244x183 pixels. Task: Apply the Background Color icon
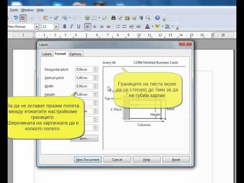click(x=167, y=26)
